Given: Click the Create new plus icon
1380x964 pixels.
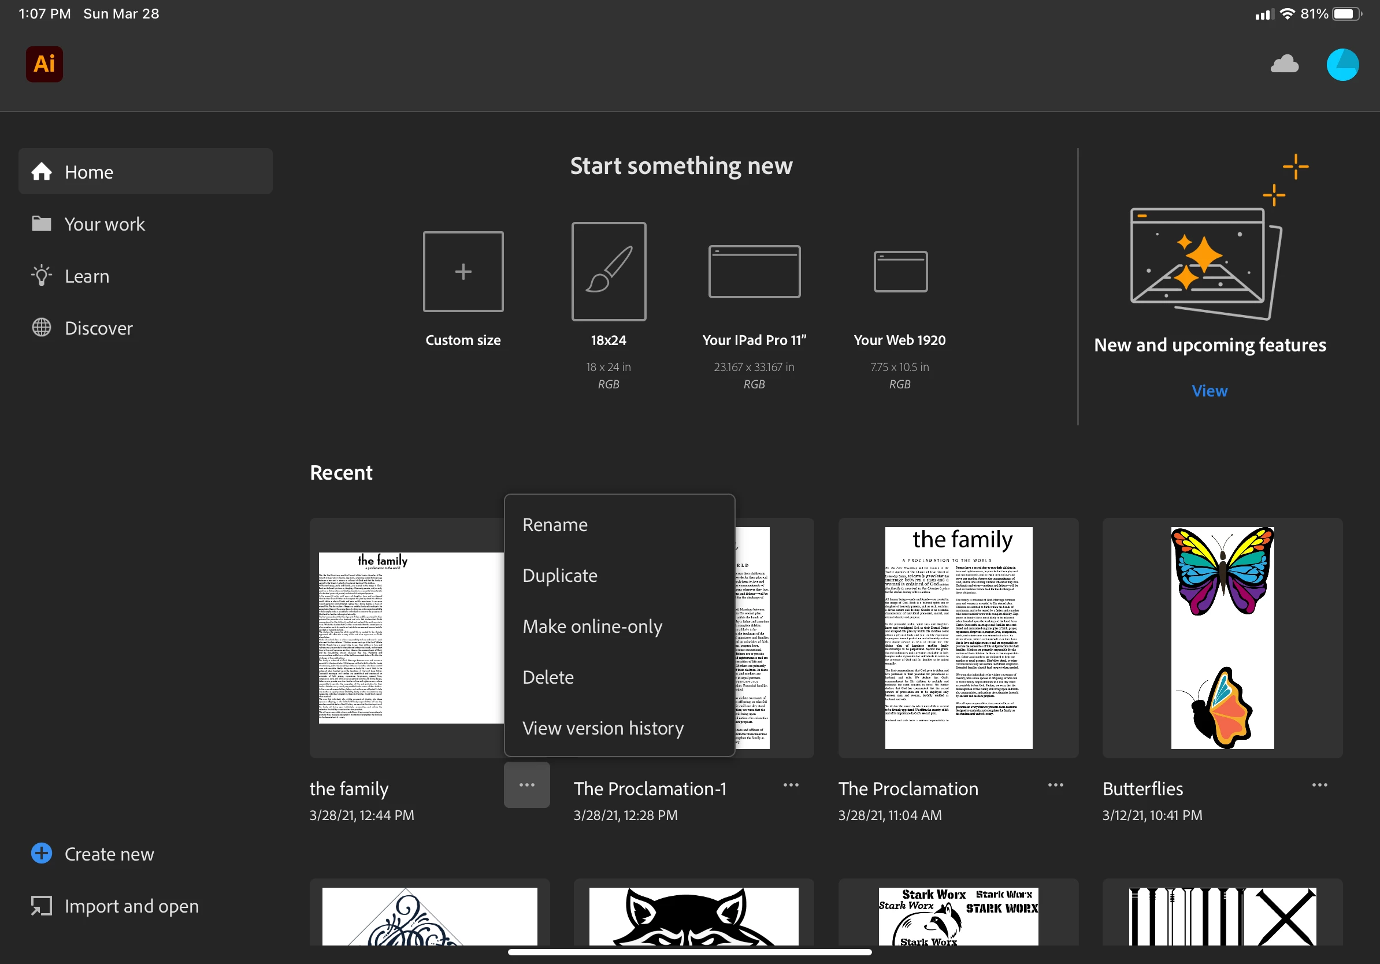Looking at the screenshot, I should pyautogui.click(x=42, y=854).
